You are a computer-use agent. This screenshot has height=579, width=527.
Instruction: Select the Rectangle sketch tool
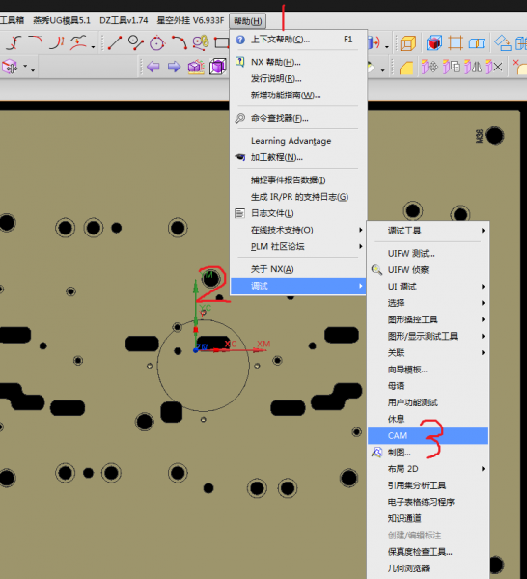point(222,42)
